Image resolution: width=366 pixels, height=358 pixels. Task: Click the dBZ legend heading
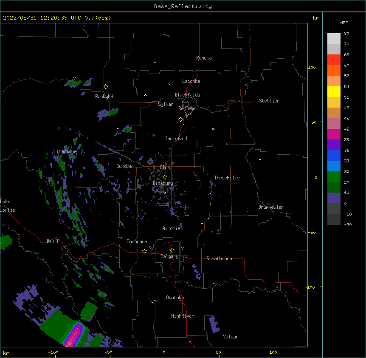tap(344, 23)
